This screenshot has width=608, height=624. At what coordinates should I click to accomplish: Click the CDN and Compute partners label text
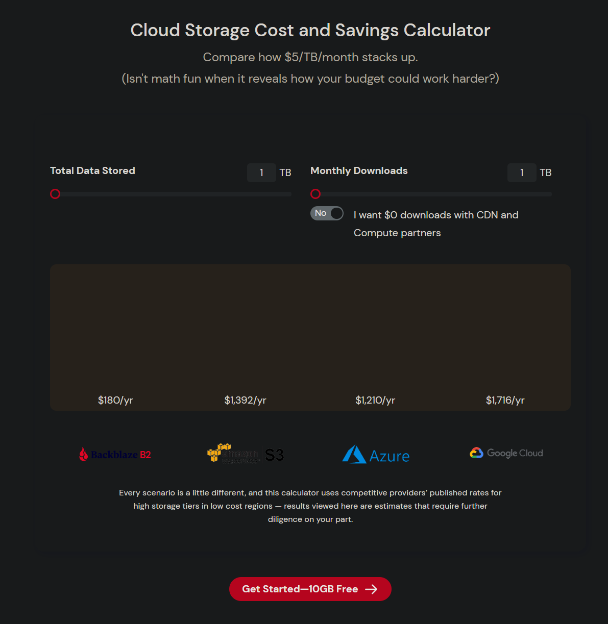point(435,224)
